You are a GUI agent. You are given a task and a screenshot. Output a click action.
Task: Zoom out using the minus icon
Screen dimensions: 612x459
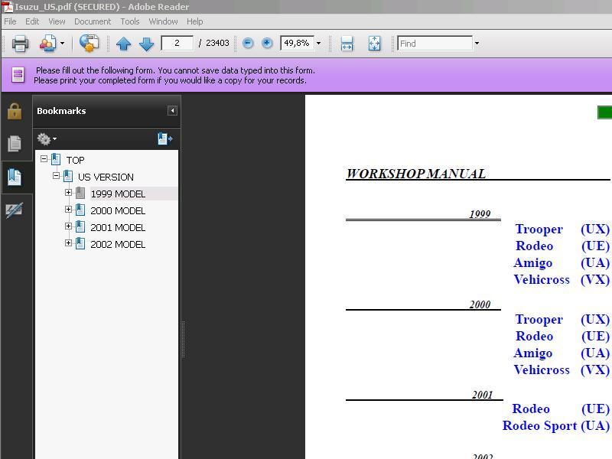[248, 44]
